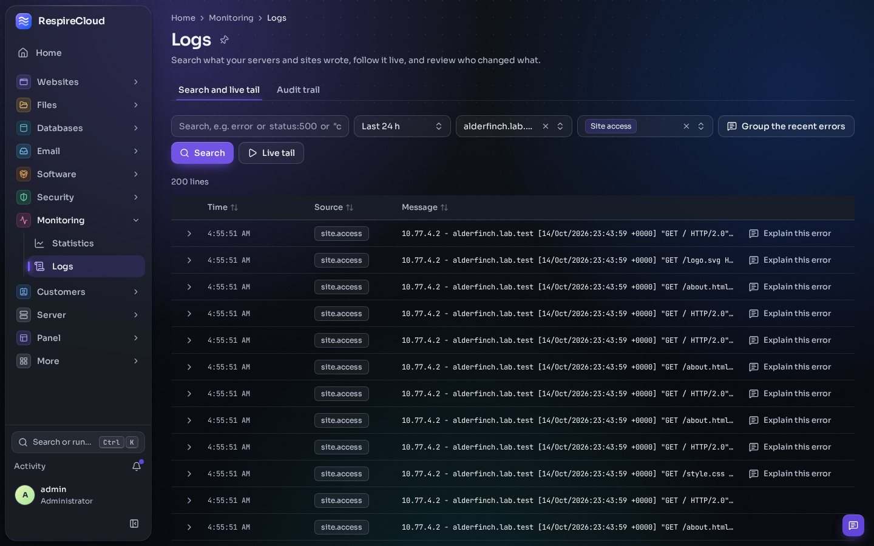Open the Last 24 h time range dropdown
874x546 pixels.
(402, 126)
